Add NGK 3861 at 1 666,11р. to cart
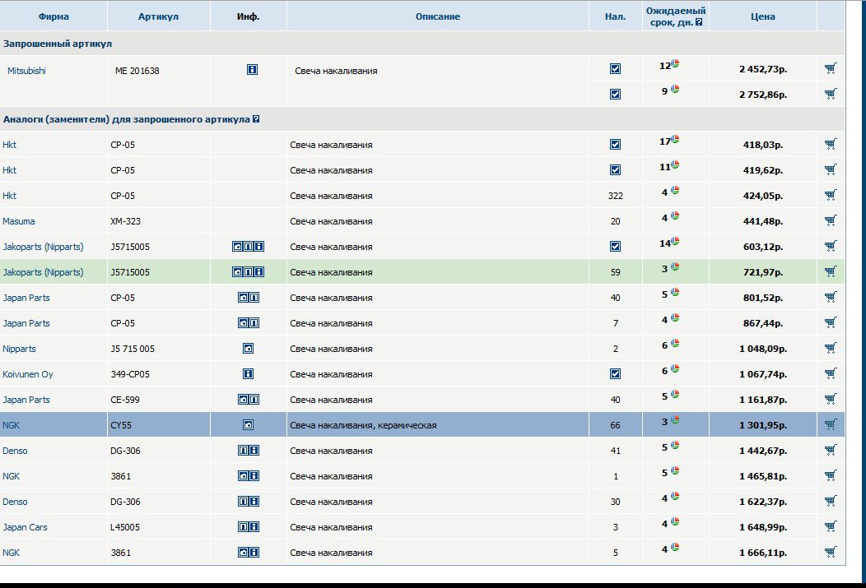The width and height of the screenshot is (866, 588). coord(830,552)
